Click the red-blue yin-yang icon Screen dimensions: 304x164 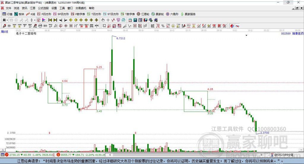pyautogui.click(x=232, y=26)
